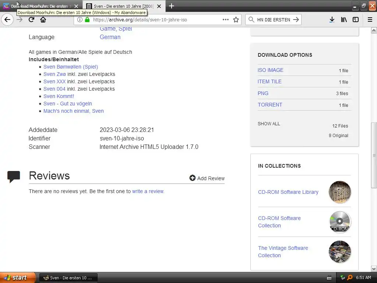Follow the write a review link

[148, 191]
